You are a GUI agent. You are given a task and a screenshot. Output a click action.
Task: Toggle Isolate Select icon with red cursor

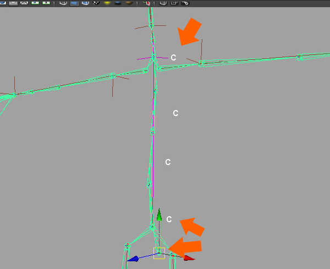coord(146,3)
